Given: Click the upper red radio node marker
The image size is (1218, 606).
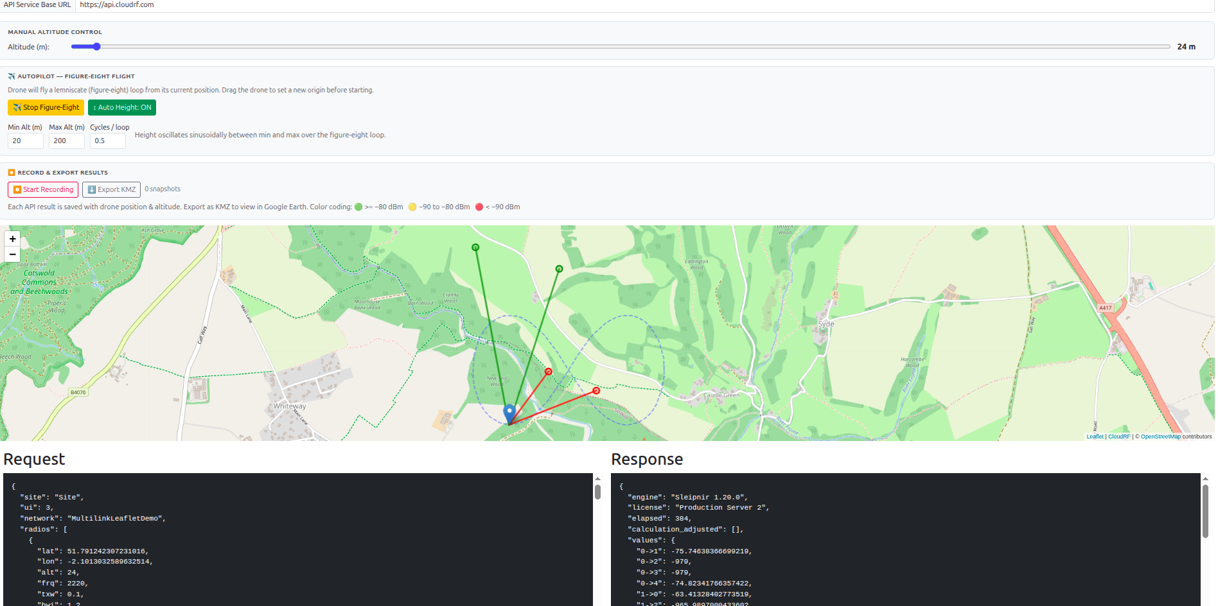Looking at the screenshot, I should pyautogui.click(x=549, y=372).
